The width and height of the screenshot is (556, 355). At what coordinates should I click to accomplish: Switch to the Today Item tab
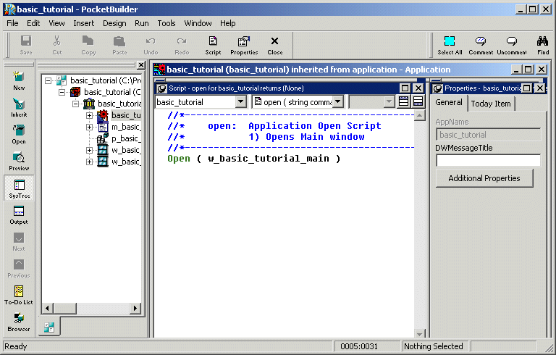coord(491,104)
